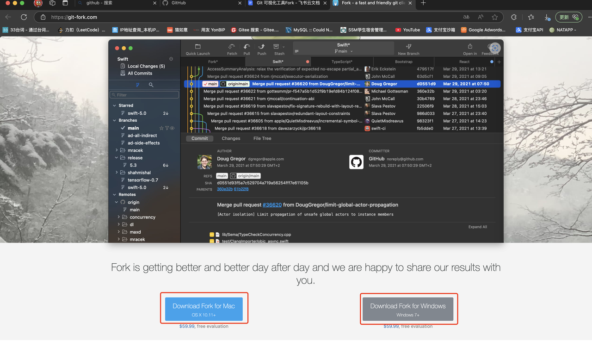The image size is (592, 341).
Task: Collapse the origin remote
Action: [117, 202]
